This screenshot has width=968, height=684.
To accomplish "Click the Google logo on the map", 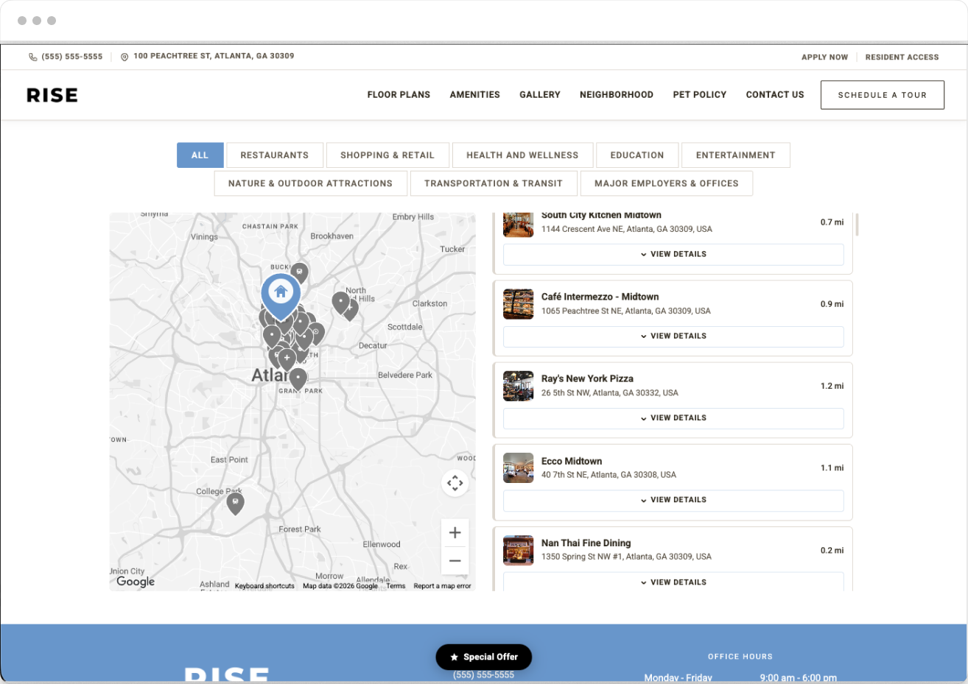I will tap(136, 582).
